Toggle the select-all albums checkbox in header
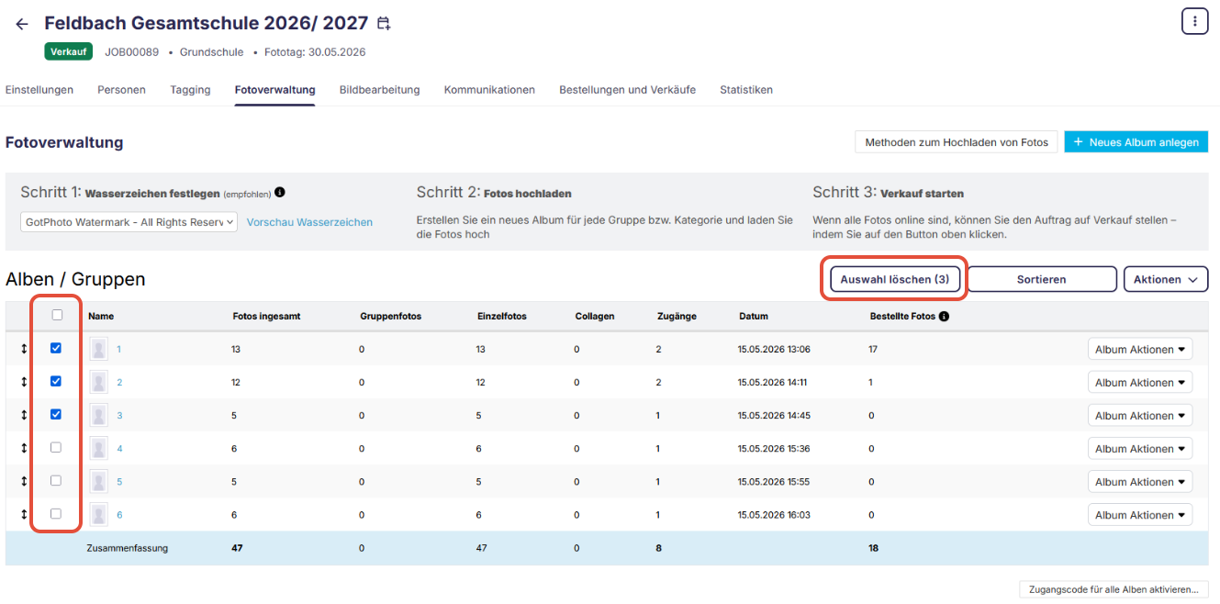The width and height of the screenshot is (1220, 604). (x=57, y=315)
